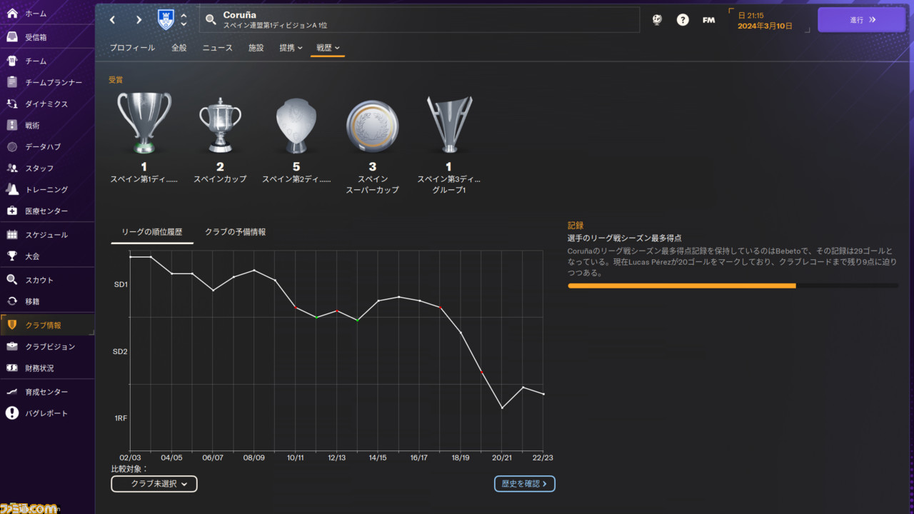The image size is (914, 514).
Task: Select the ダイナミクス icon
Action: (x=12, y=104)
